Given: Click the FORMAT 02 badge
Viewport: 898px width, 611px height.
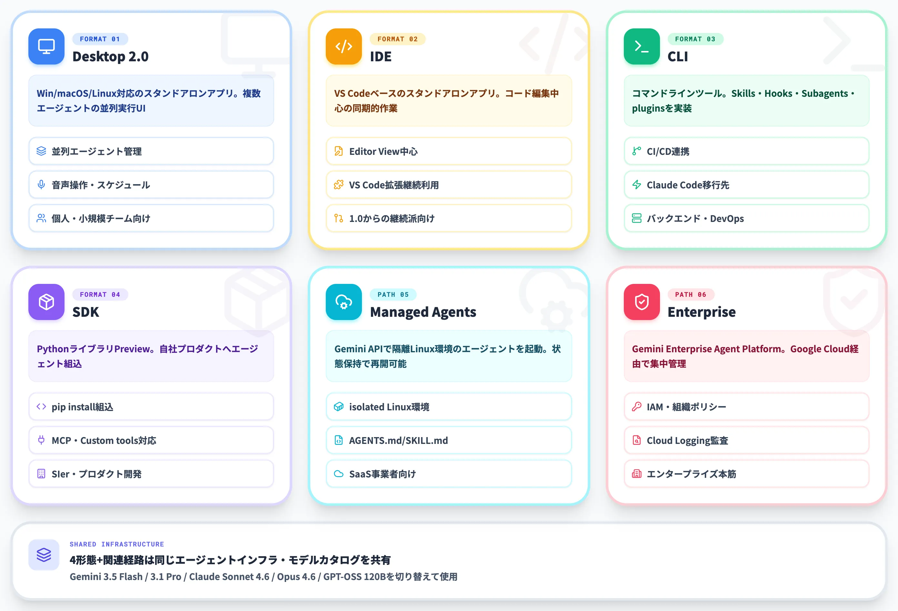Looking at the screenshot, I should [x=398, y=39].
